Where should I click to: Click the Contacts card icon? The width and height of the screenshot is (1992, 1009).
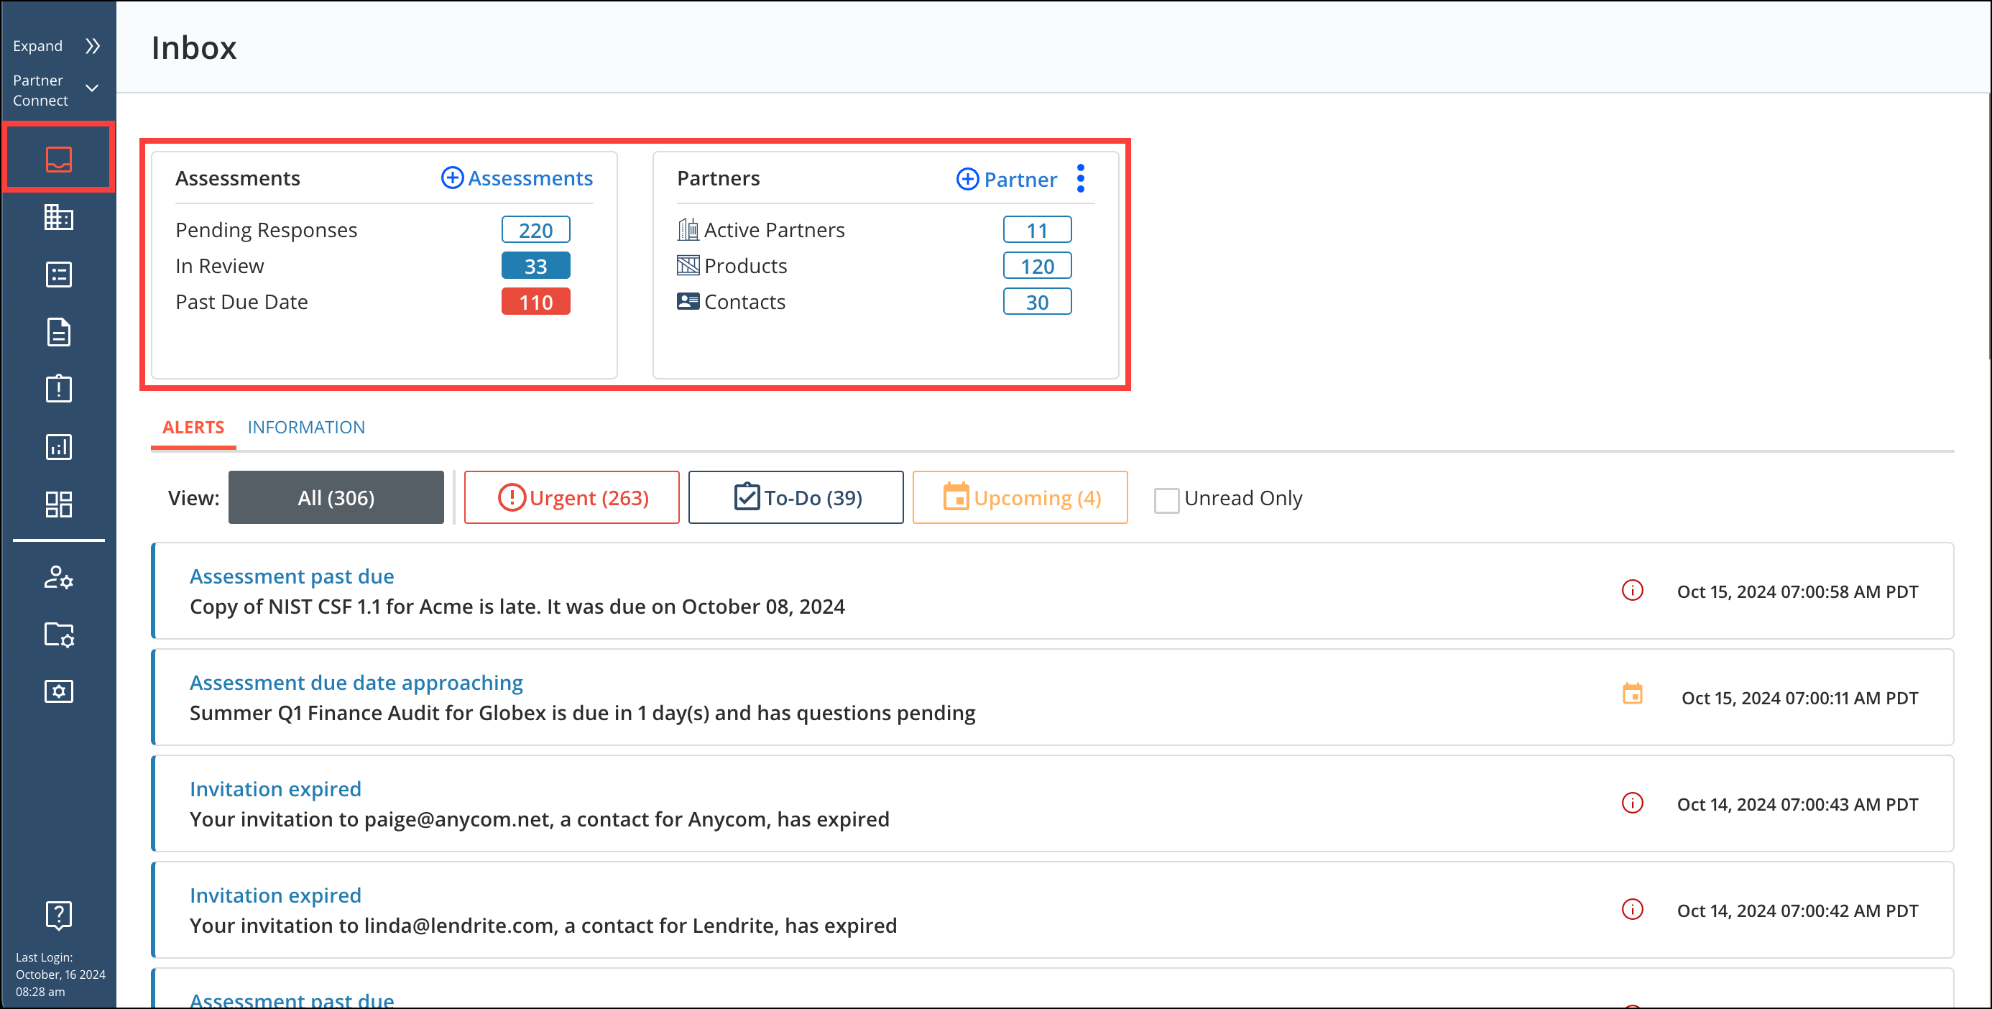[x=688, y=301]
